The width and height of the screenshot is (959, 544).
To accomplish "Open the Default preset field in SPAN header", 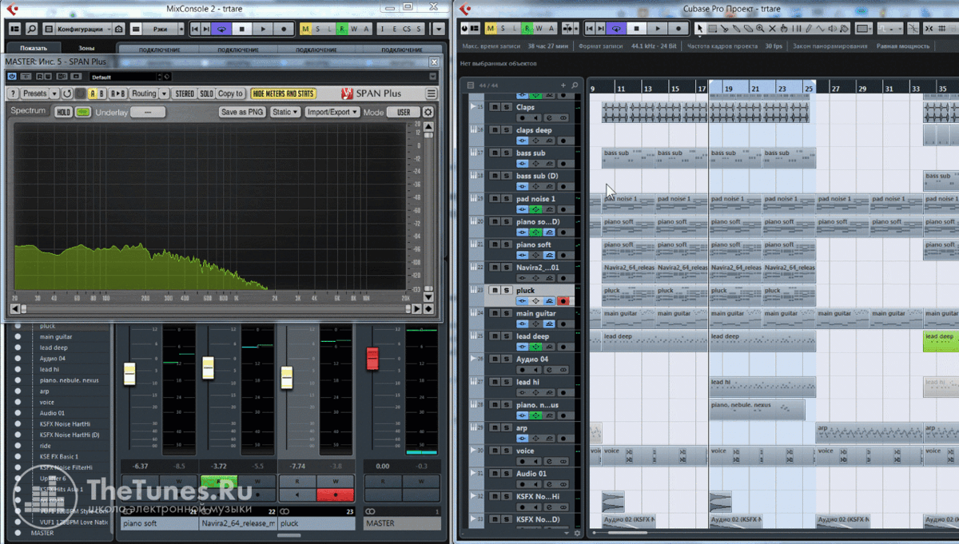I will (x=125, y=76).
